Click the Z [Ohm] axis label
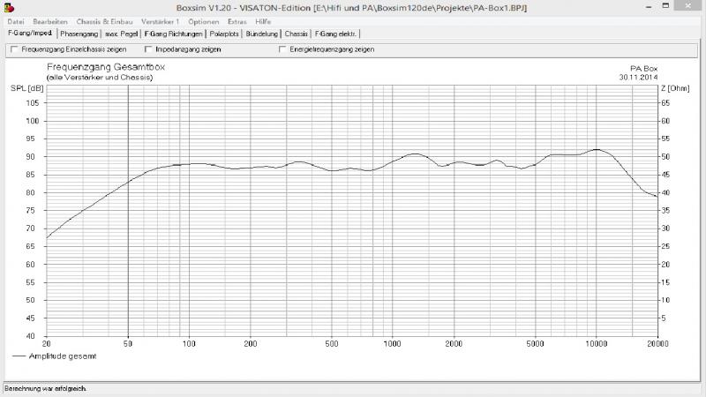The height and width of the screenshot is (397, 706). pos(675,88)
